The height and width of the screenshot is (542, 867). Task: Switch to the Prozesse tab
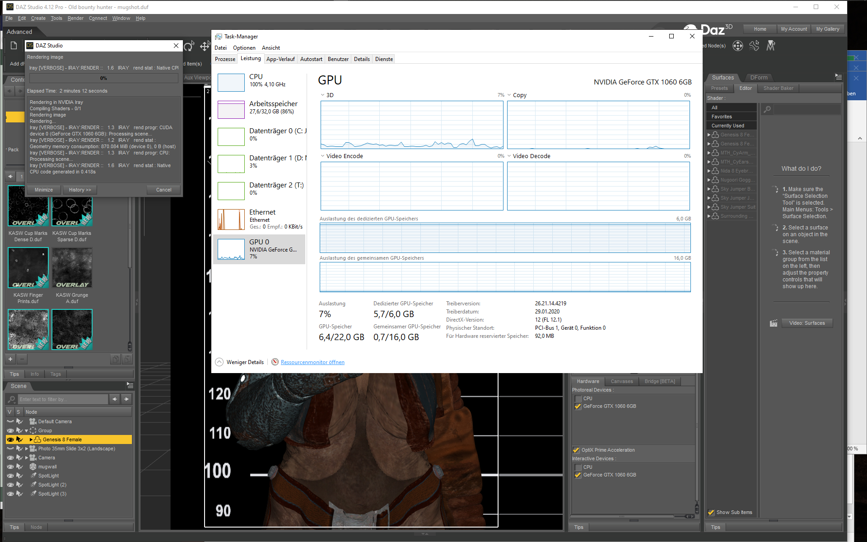pos(225,59)
